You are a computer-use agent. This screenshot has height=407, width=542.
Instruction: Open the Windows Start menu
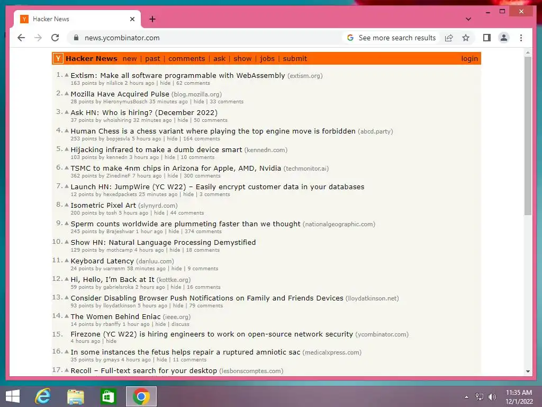pyautogui.click(x=13, y=396)
